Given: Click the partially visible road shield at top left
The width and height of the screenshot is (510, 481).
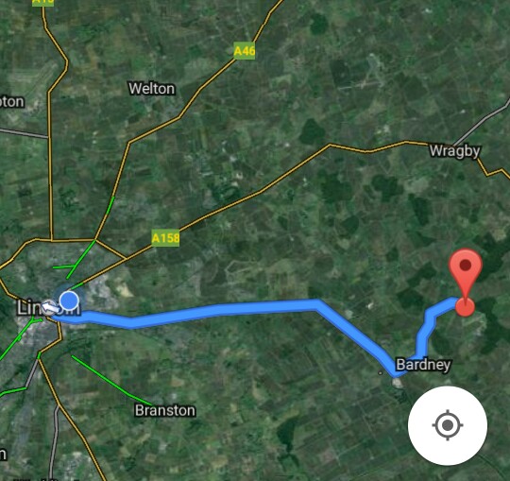Looking at the screenshot, I should click(42, 3).
